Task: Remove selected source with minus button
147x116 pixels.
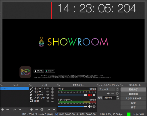Action: coord(37,110)
